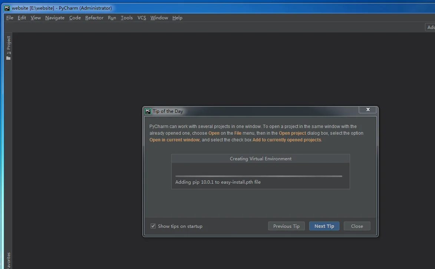Open the Edit menu

pyautogui.click(x=22, y=18)
